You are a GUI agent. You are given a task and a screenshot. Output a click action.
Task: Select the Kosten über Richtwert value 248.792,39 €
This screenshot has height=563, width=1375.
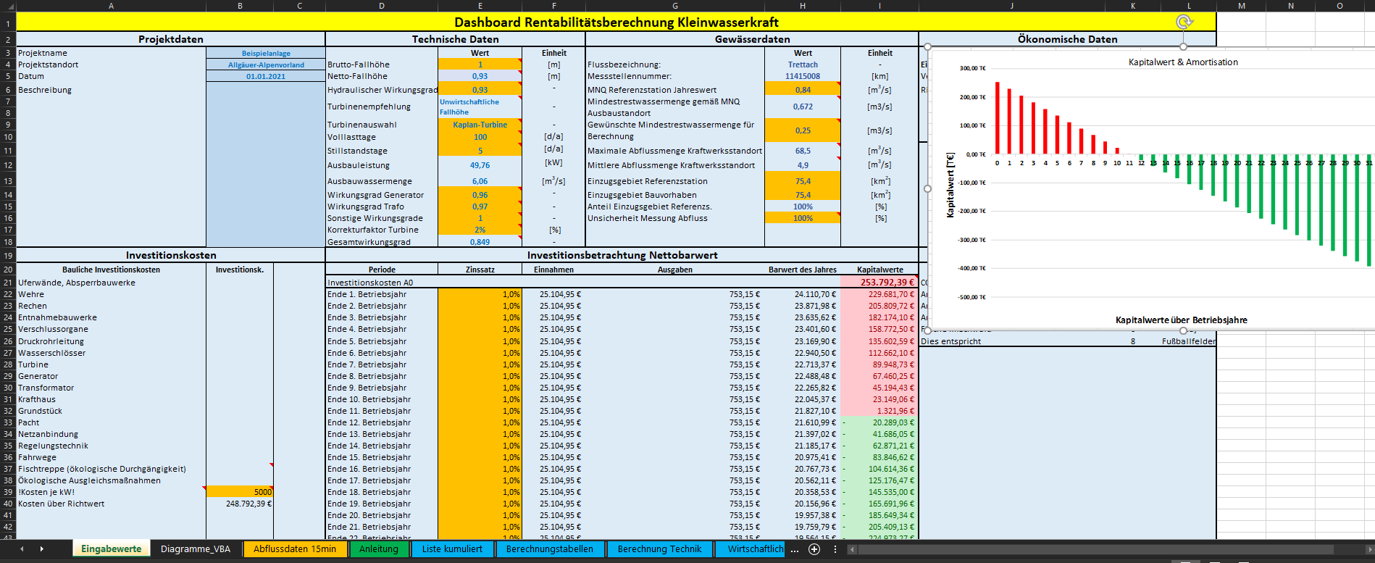coord(240,504)
